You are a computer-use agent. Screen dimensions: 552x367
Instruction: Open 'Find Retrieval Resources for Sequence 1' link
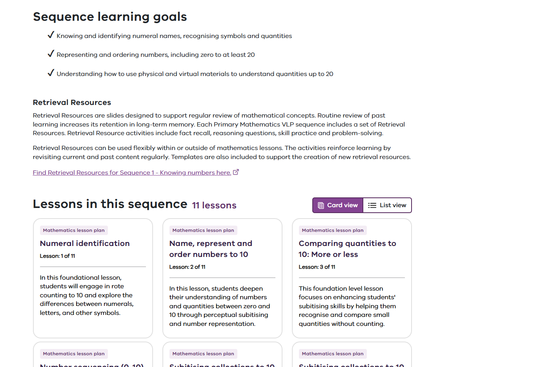click(132, 173)
